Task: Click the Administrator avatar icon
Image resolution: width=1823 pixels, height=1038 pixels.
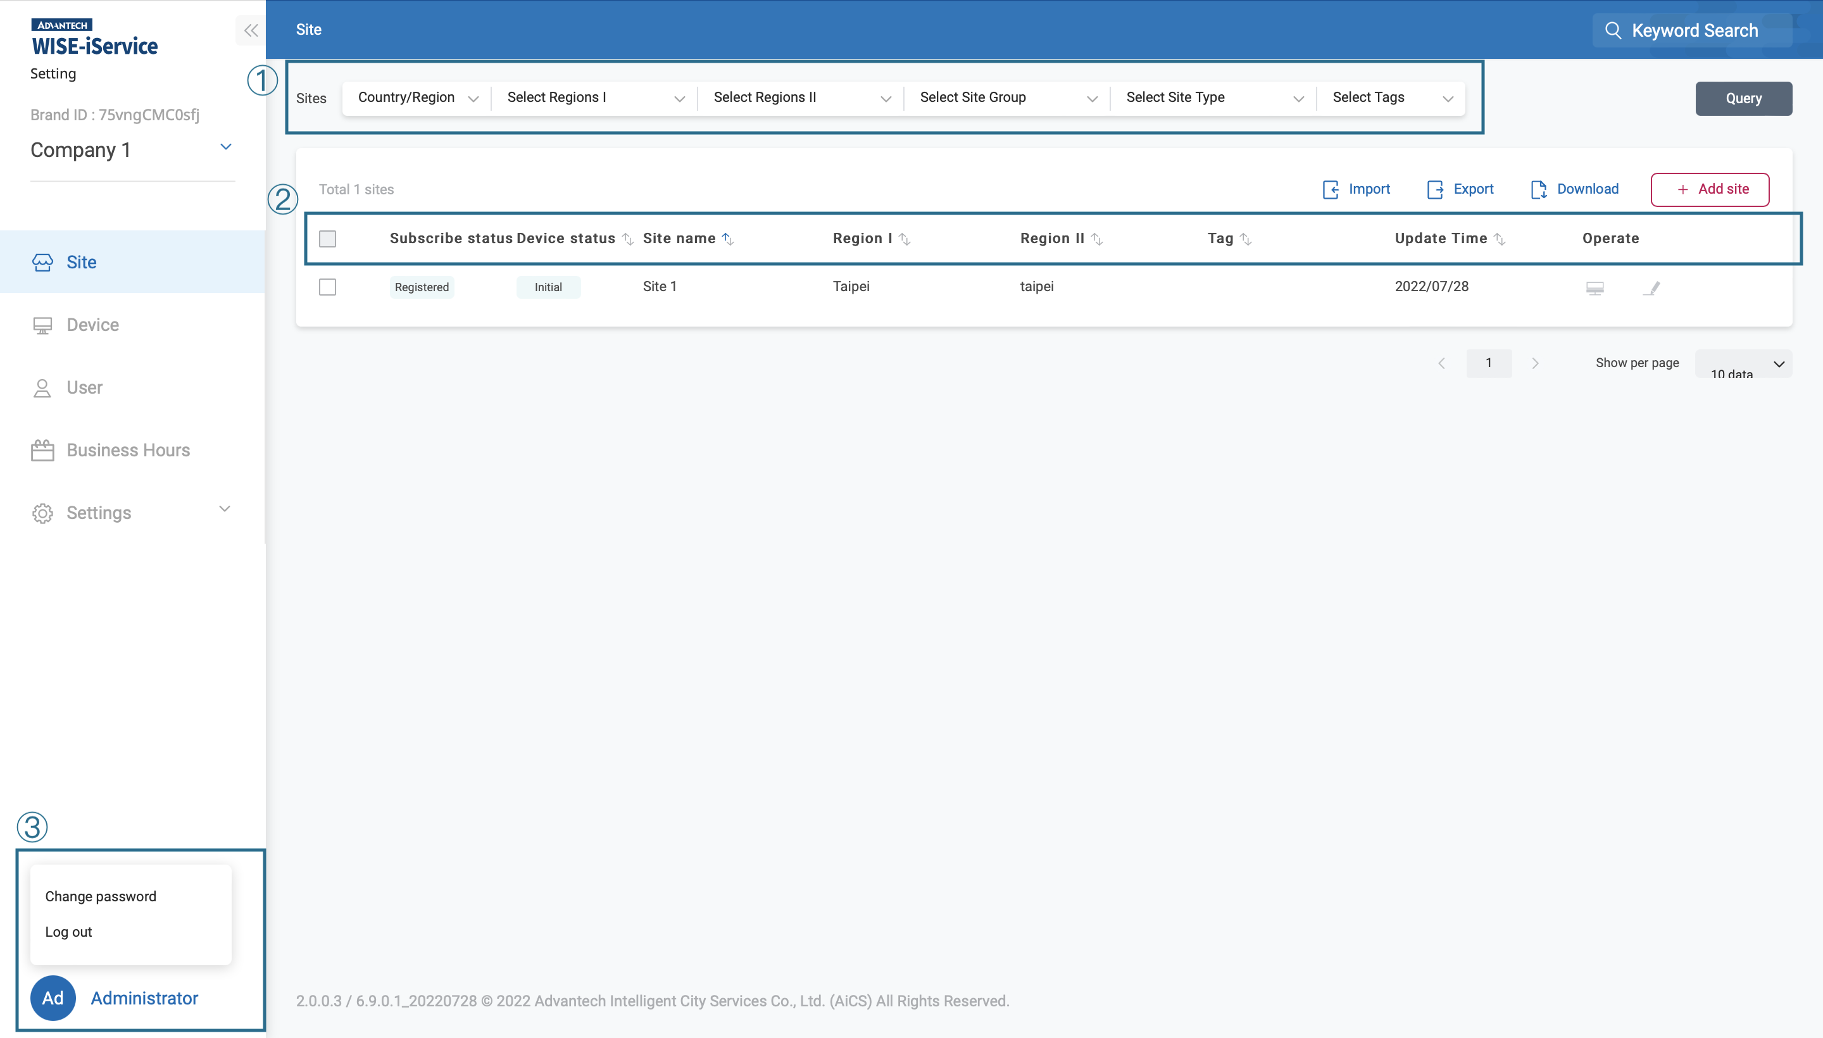Action: click(53, 997)
